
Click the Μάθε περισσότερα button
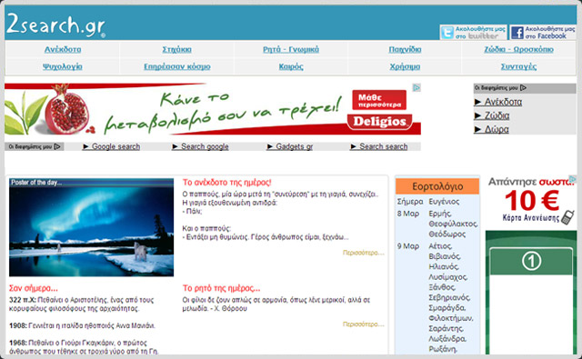click(379, 100)
